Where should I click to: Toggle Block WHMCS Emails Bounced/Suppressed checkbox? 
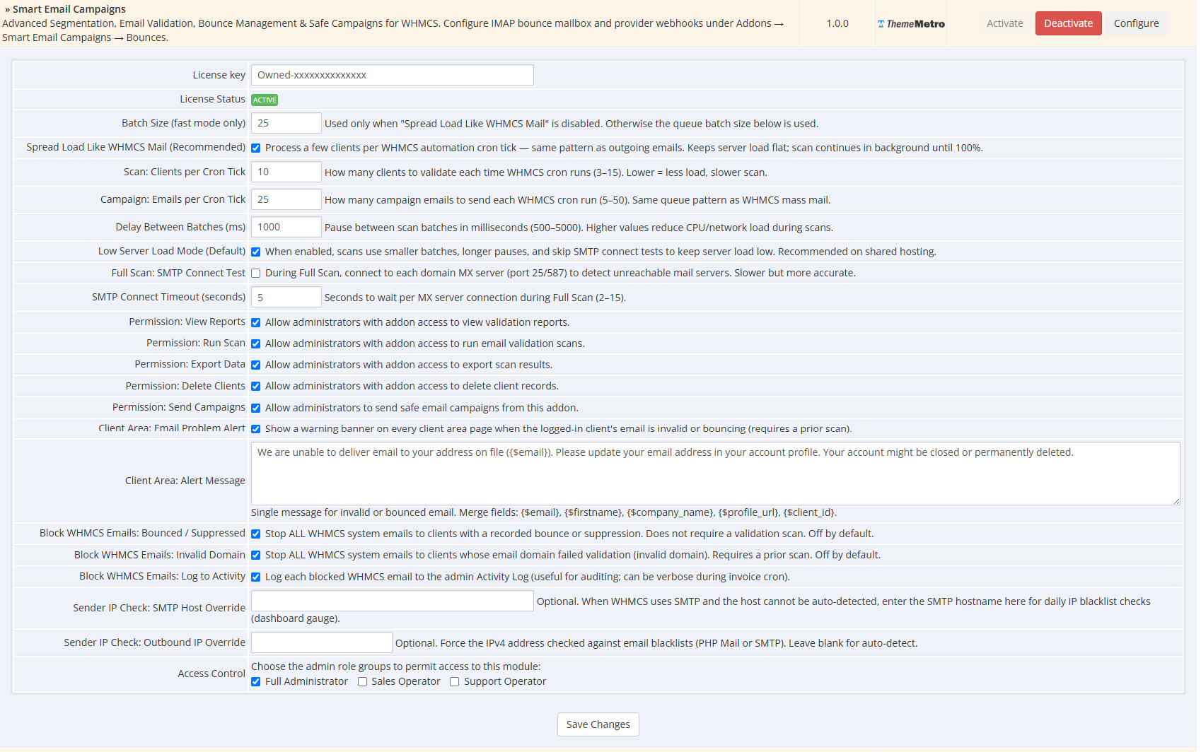(x=256, y=534)
